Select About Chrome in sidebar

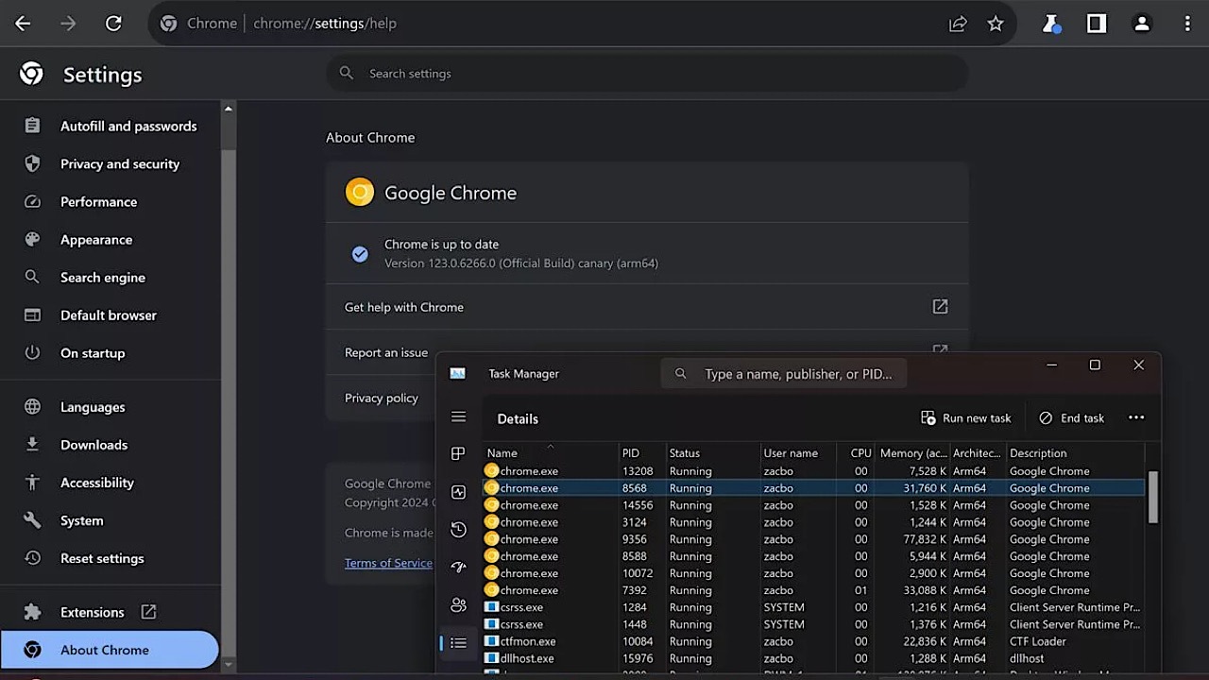pos(110,650)
